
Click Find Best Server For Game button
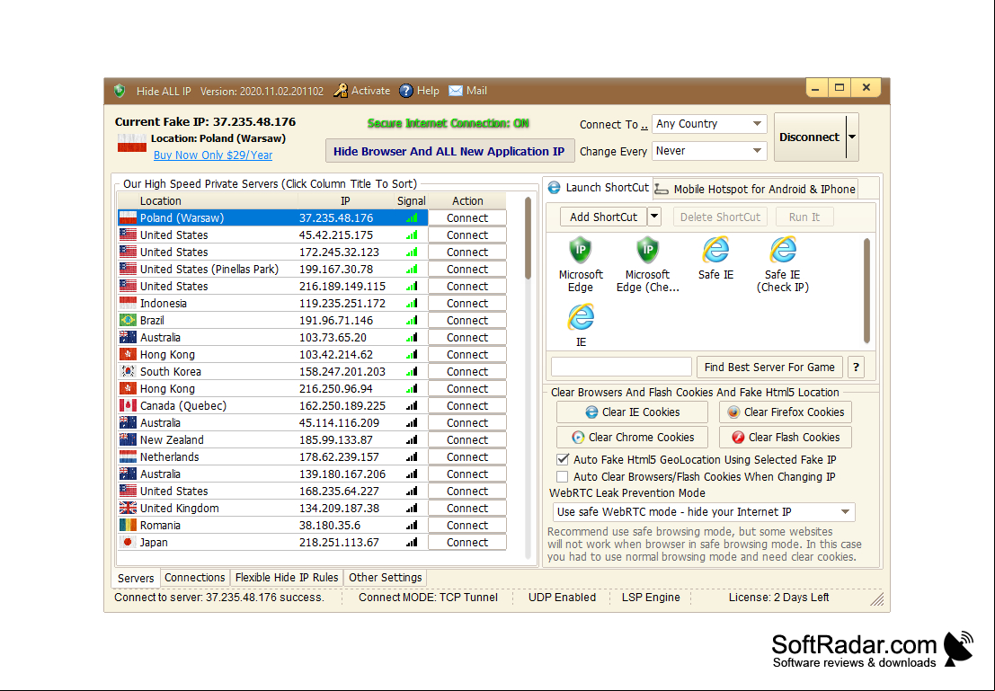coord(769,368)
